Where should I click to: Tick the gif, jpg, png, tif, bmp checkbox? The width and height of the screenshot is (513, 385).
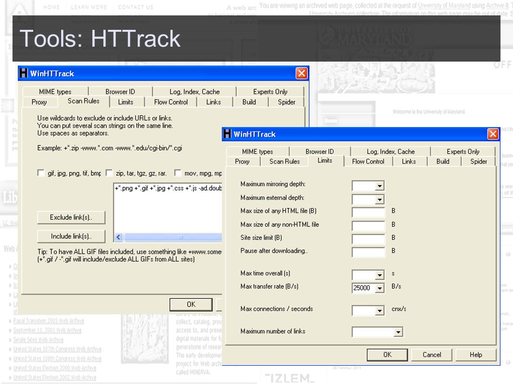pos(41,173)
